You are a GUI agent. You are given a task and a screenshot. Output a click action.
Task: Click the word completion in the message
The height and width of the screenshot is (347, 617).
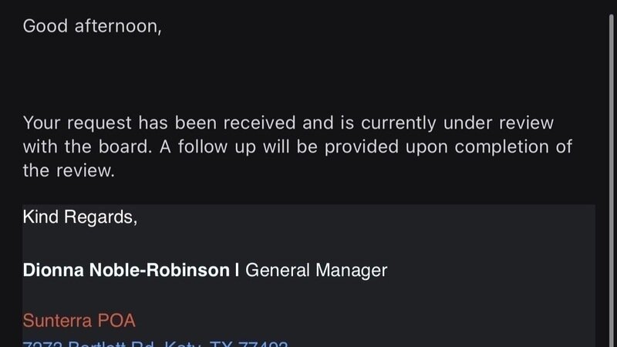coord(507,147)
